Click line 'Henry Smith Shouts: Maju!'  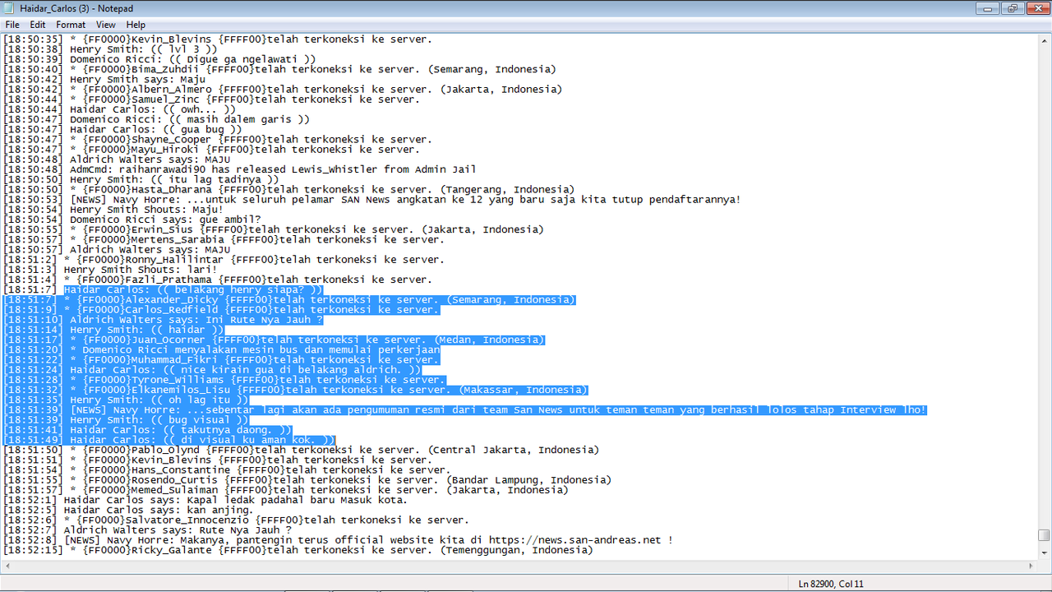coord(114,210)
